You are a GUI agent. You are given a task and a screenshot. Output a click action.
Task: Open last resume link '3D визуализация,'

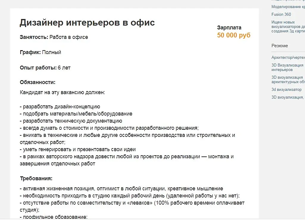tap(287, 97)
